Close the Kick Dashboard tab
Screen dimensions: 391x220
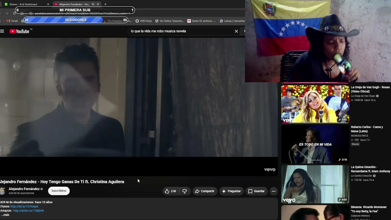click(48, 4)
